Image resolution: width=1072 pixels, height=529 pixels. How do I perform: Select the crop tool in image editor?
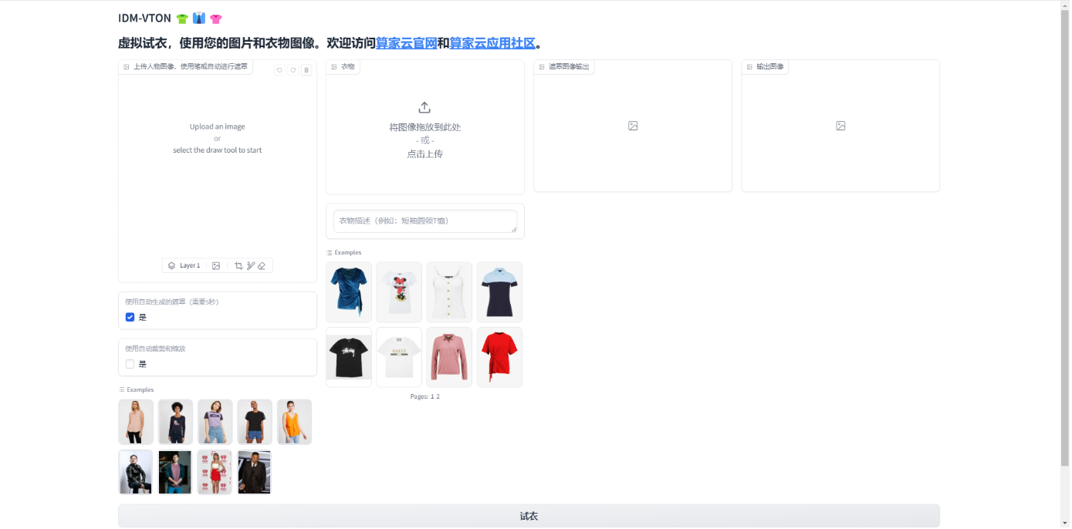[238, 265]
